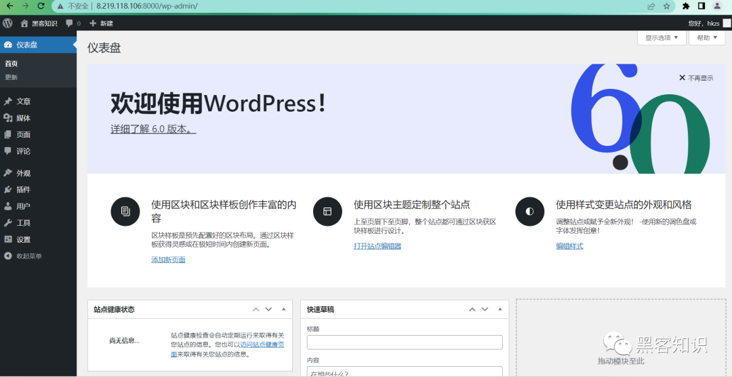Click the styles half-circle round icon

click(x=529, y=212)
